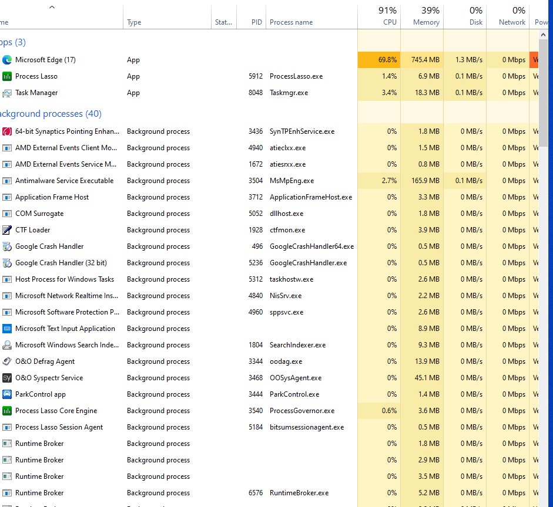553x507 pixels.
Task: Select the Microsoft Edge app icon
Action: coord(7,60)
